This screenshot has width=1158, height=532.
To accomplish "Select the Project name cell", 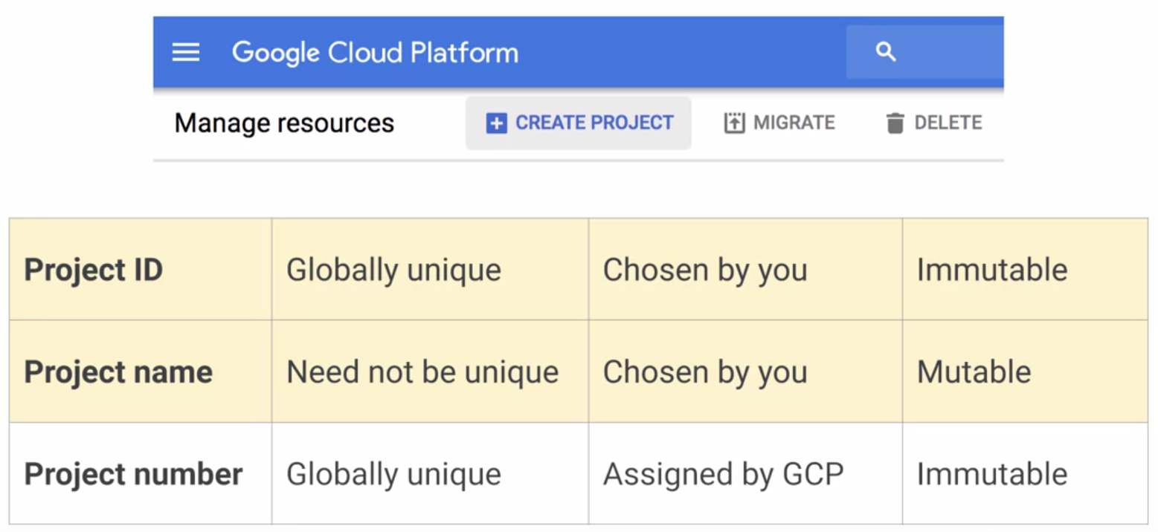I will [141, 372].
